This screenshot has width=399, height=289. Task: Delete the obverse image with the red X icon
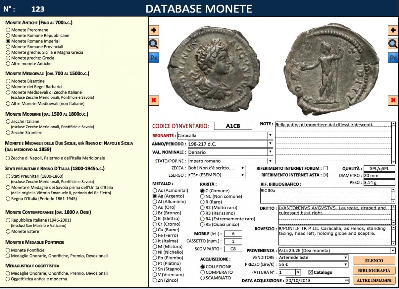click(154, 100)
